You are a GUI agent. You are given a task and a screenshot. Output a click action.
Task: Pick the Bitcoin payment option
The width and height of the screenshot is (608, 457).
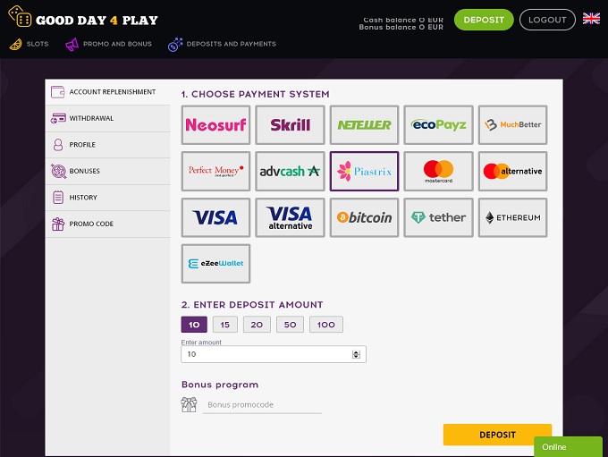tap(364, 217)
